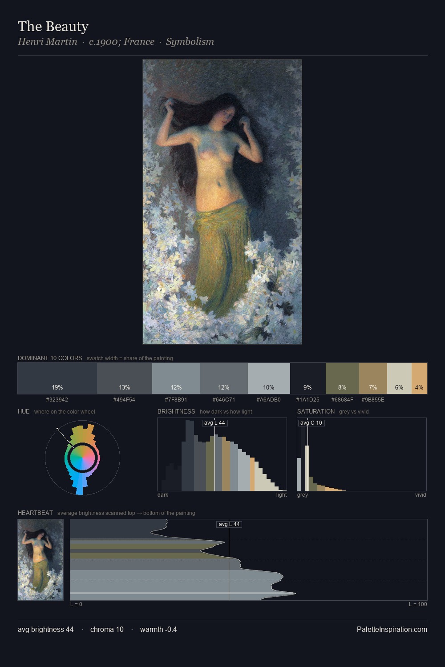Click the hex code "#9B855E"
The width and height of the screenshot is (445, 667).
click(x=373, y=400)
